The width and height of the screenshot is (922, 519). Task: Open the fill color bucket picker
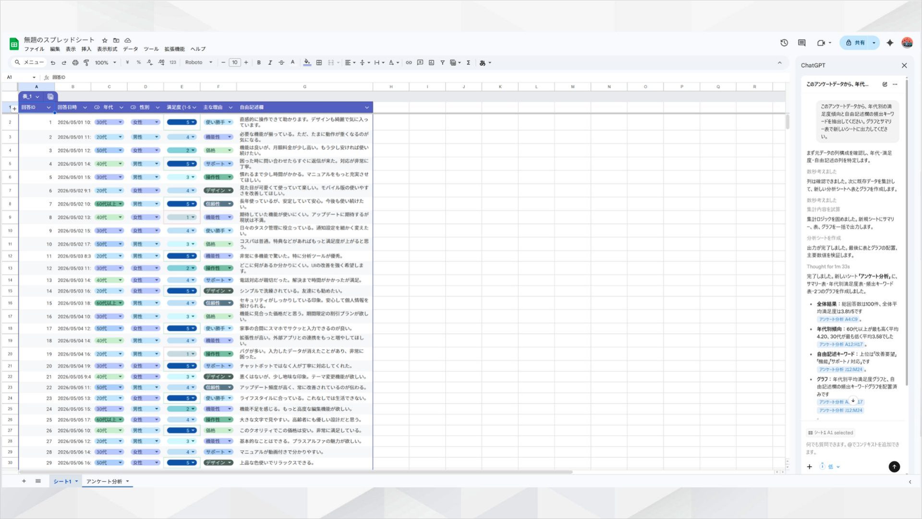pyautogui.click(x=307, y=62)
